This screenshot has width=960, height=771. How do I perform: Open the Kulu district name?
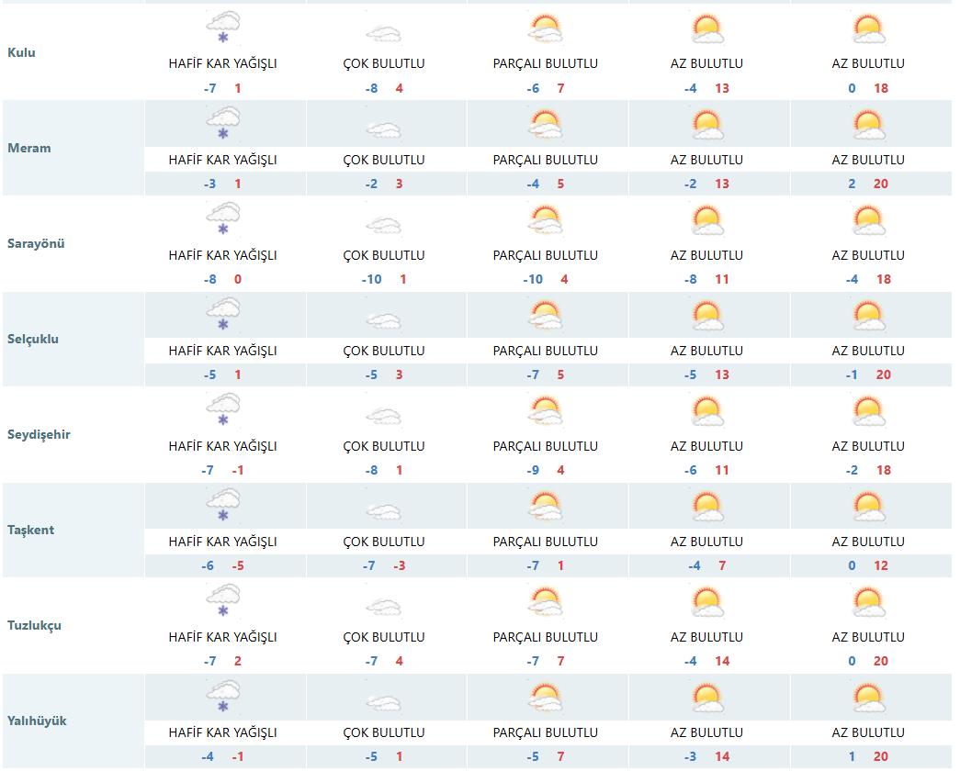[x=21, y=52]
